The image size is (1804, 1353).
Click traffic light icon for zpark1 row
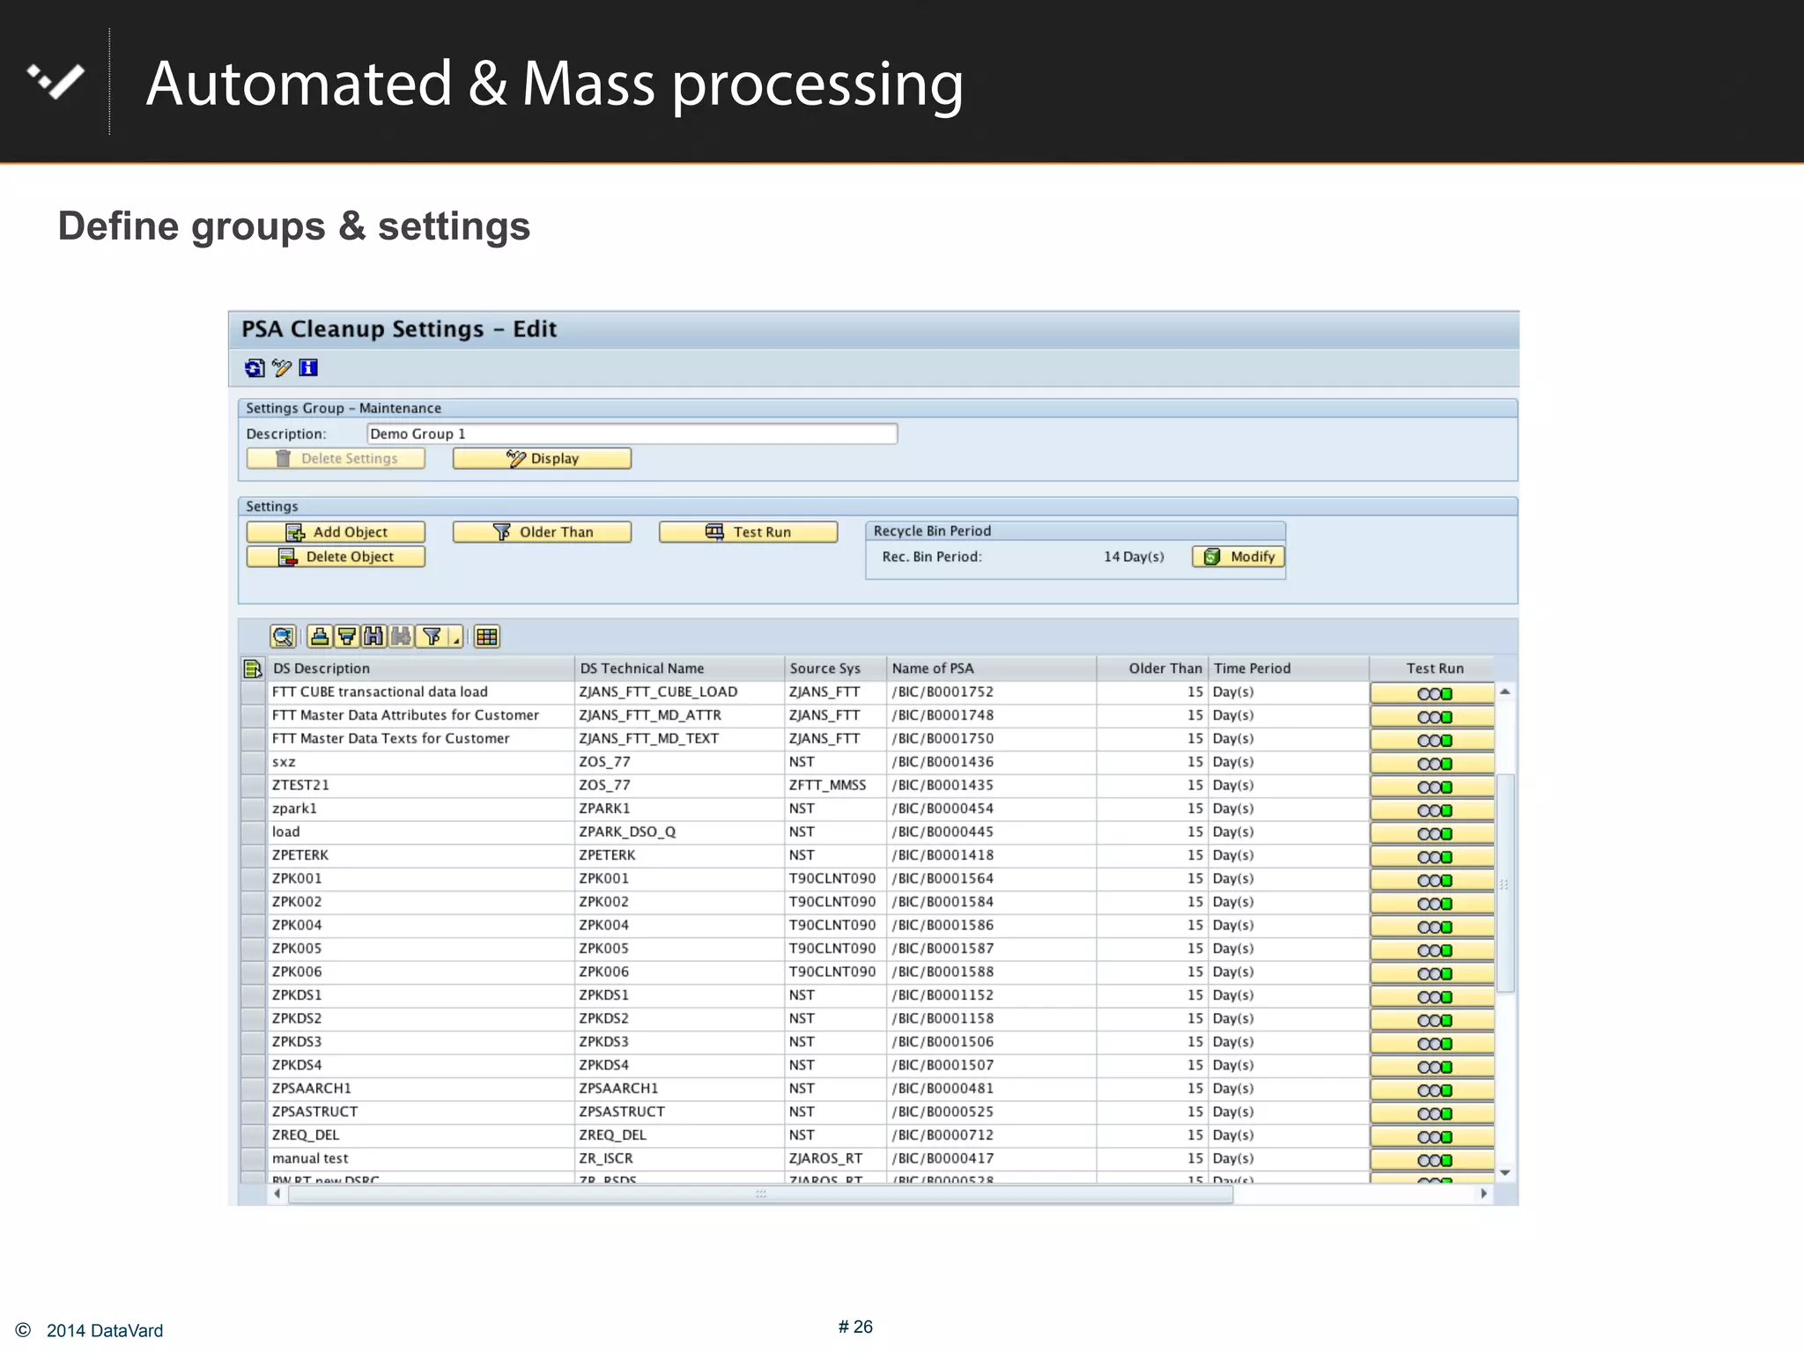pyautogui.click(x=1432, y=810)
